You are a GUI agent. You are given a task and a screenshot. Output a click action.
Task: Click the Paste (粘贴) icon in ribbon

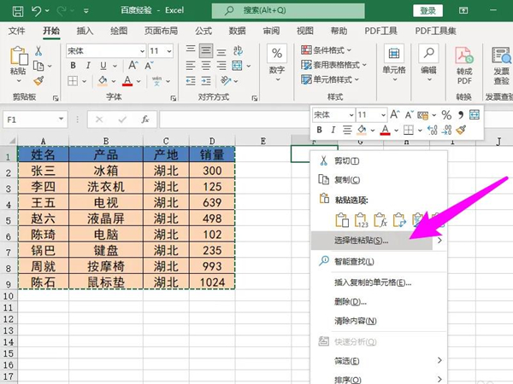(x=17, y=61)
